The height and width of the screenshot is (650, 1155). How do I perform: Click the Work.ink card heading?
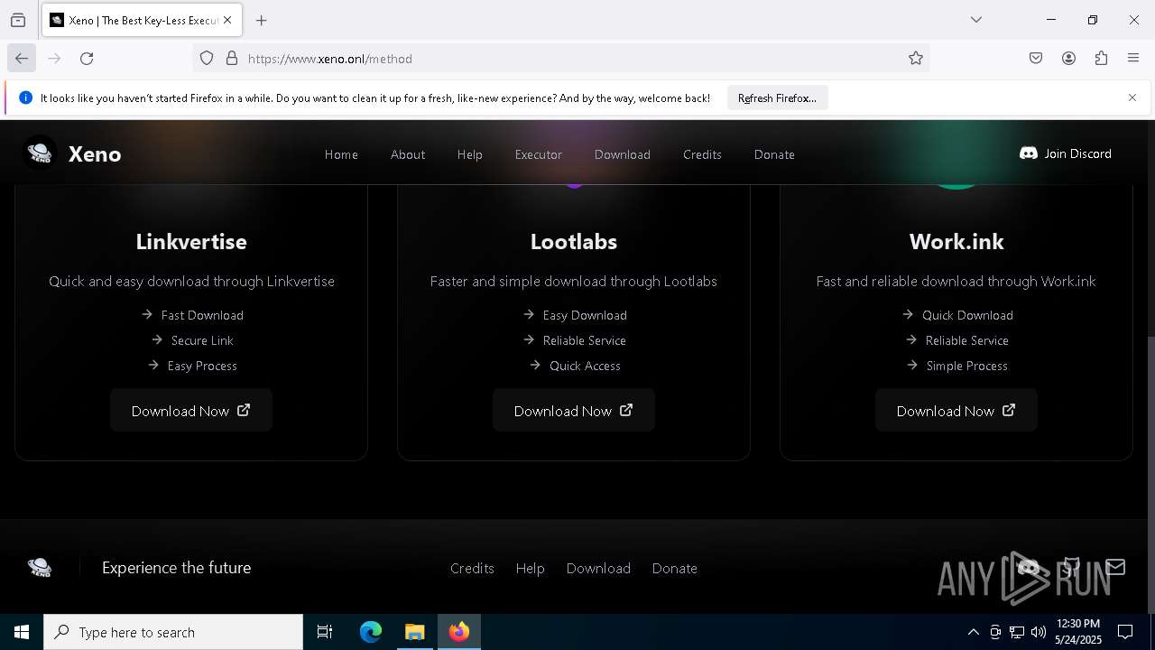point(956,241)
